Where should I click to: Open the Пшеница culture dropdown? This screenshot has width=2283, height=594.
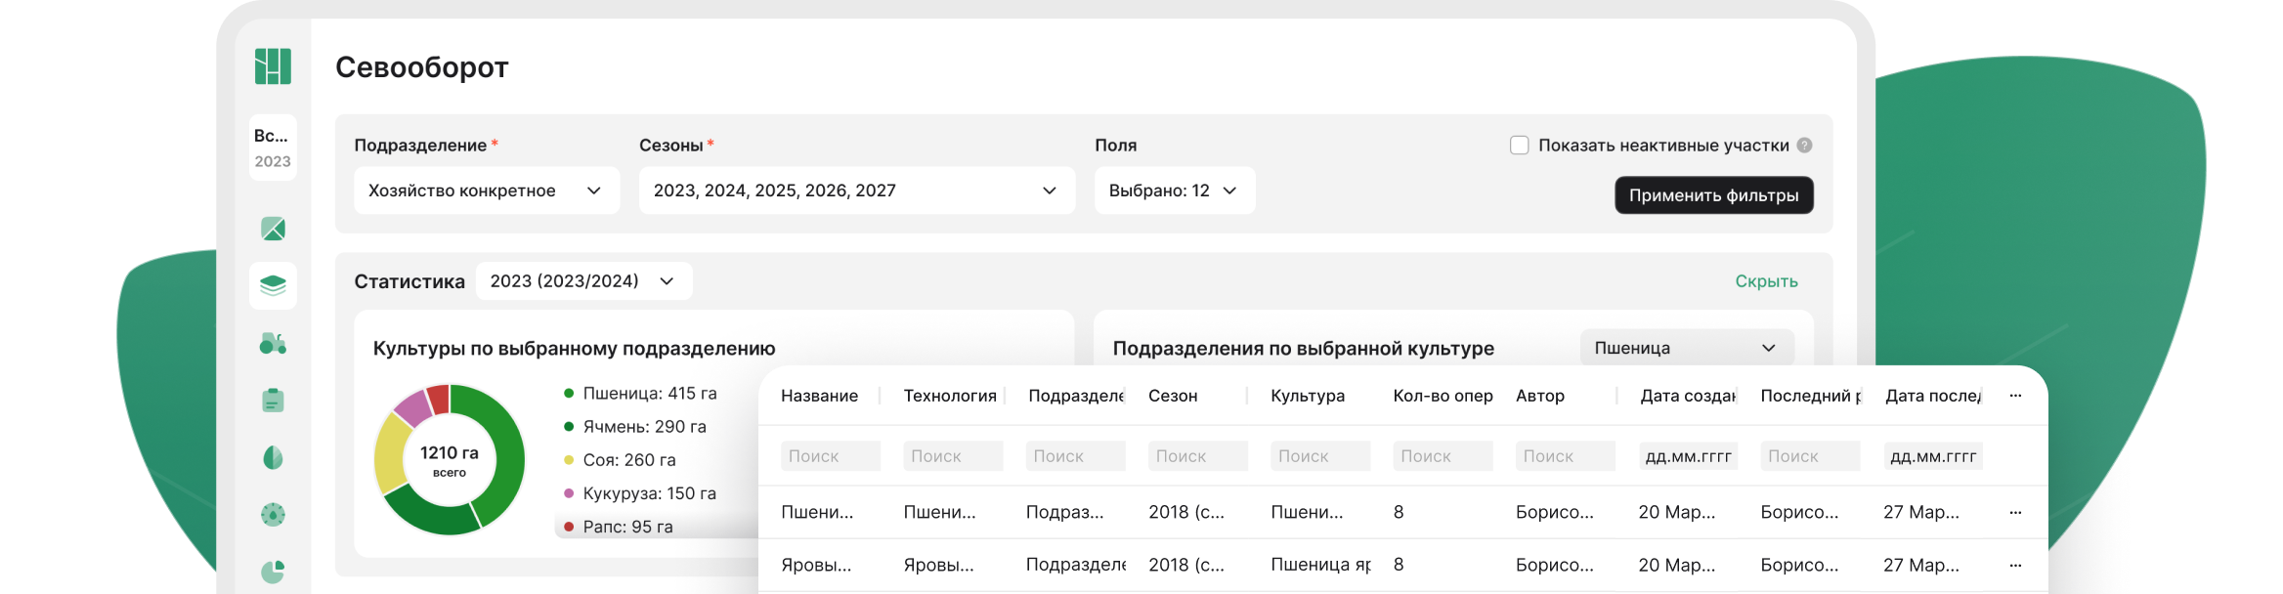pos(1686,348)
